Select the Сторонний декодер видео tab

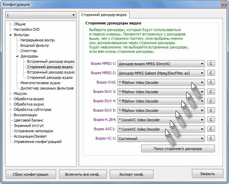tap(104, 15)
